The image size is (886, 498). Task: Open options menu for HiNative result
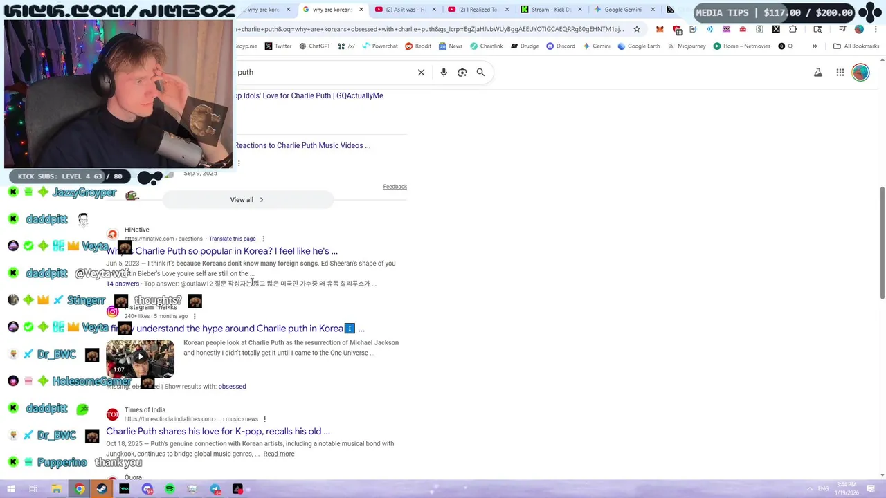263,239
